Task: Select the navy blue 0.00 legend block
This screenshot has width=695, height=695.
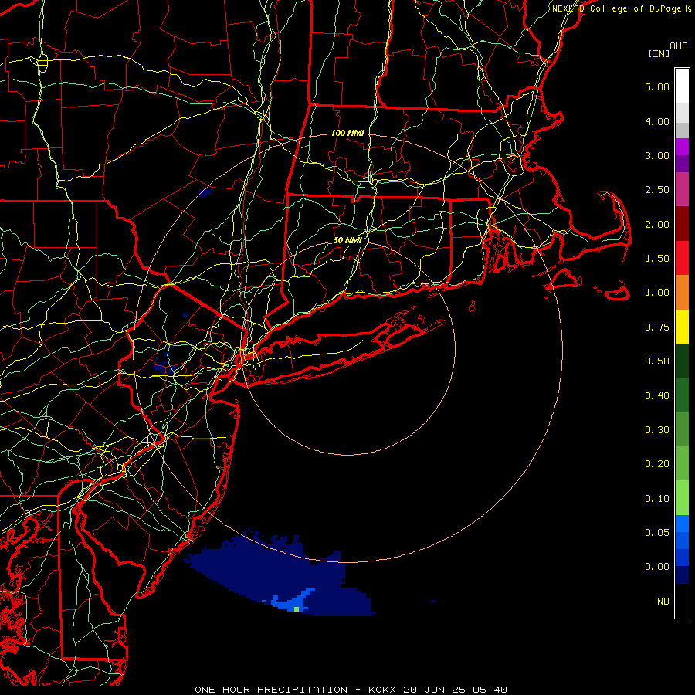Action: (682, 575)
